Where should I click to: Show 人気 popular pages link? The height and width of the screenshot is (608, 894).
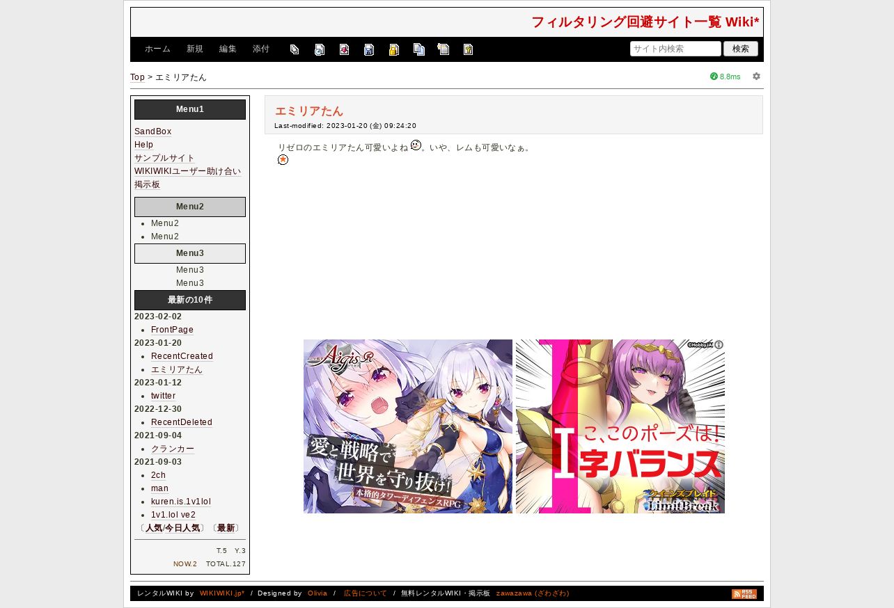point(153,528)
